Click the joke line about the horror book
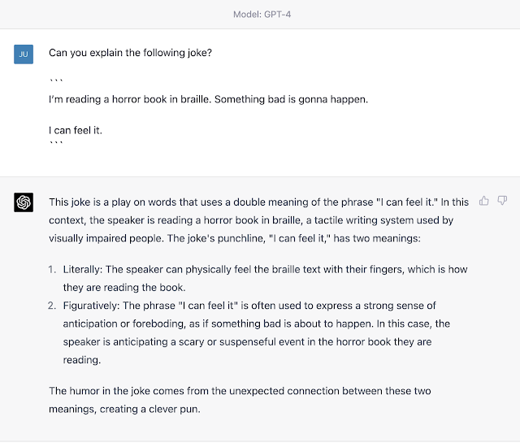 (208, 100)
